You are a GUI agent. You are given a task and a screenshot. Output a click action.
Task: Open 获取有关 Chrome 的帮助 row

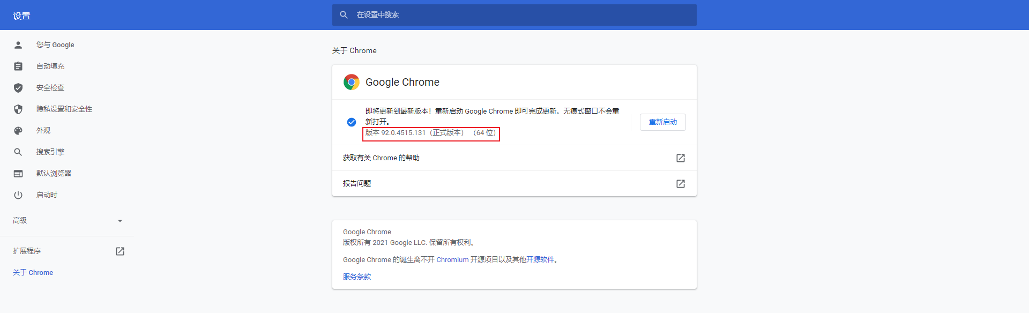(x=514, y=158)
